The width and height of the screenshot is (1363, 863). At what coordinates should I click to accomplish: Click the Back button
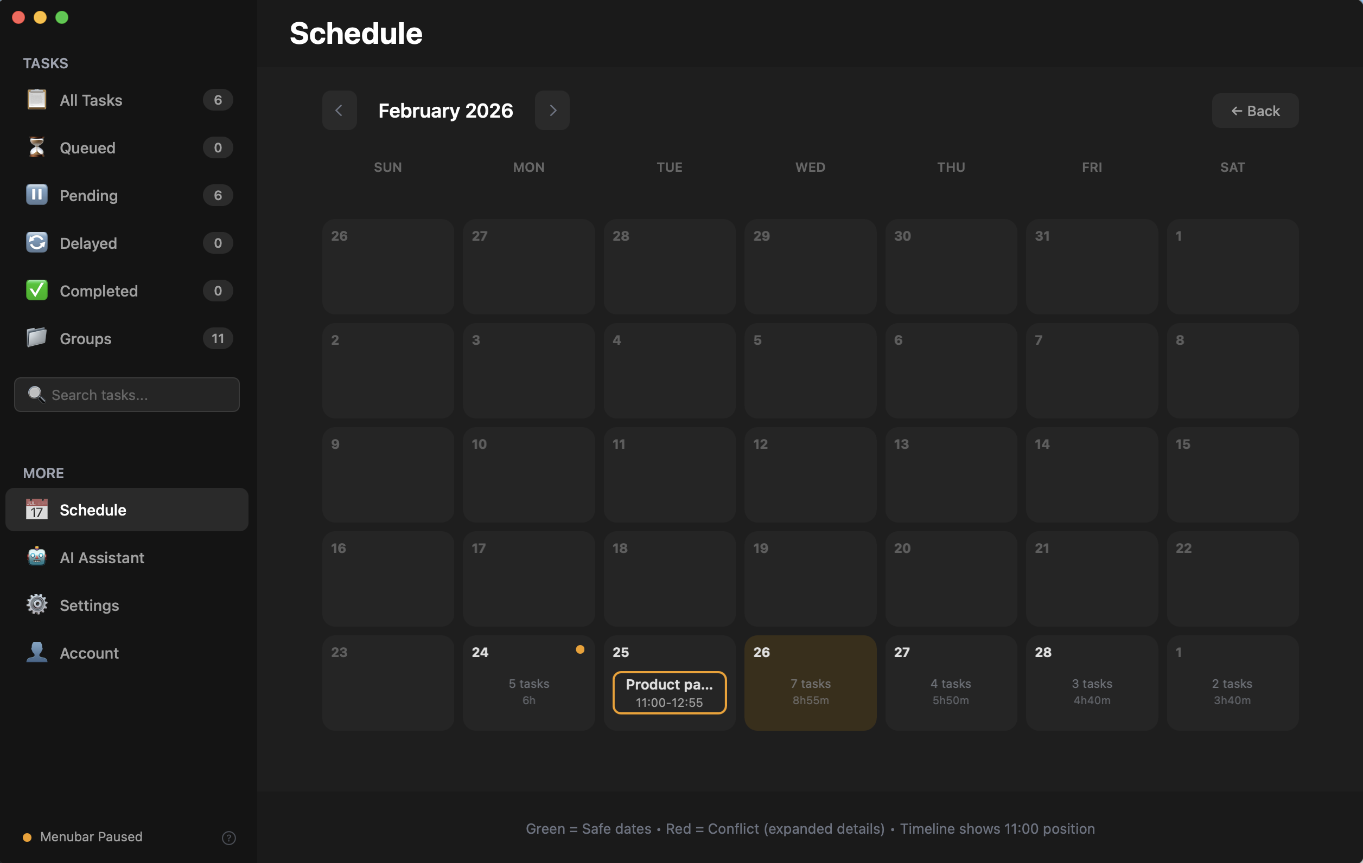coord(1255,110)
